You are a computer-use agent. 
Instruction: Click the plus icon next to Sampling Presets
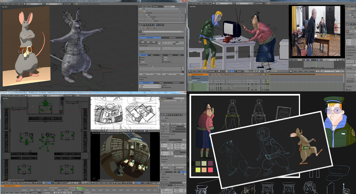point(184,183)
